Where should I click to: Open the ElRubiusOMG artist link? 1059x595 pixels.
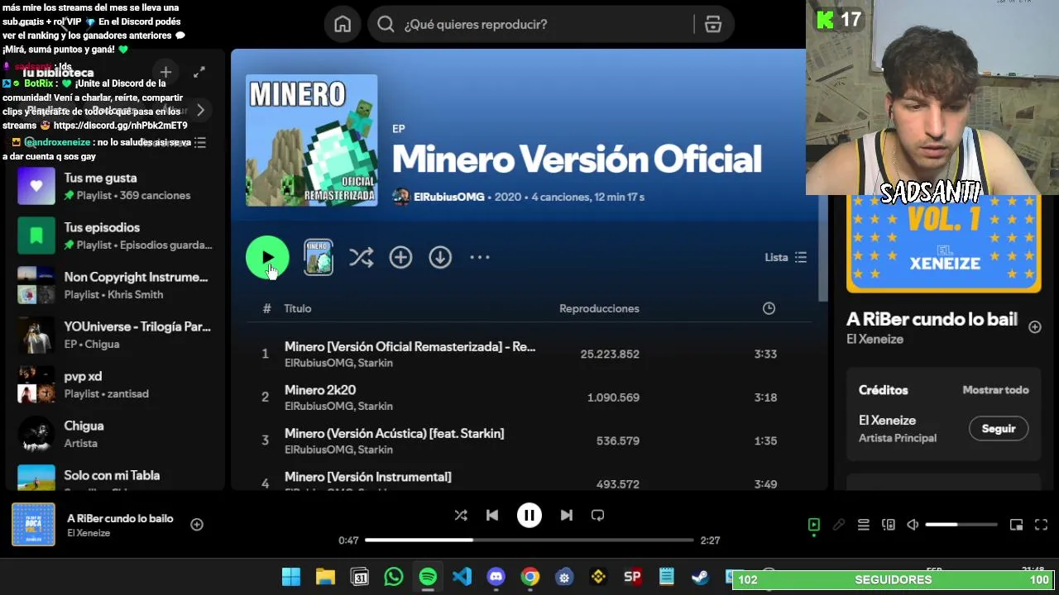[449, 197]
